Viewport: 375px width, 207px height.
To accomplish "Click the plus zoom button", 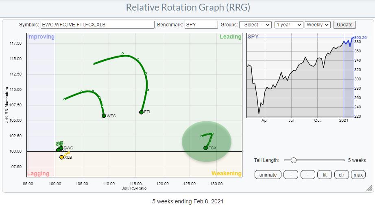I will [x=290, y=175].
